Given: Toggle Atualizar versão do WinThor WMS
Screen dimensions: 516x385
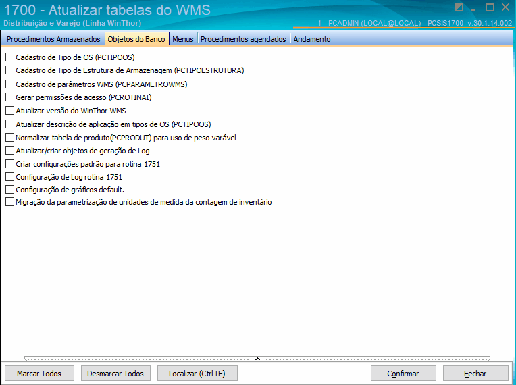Looking at the screenshot, I should click(10, 111).
